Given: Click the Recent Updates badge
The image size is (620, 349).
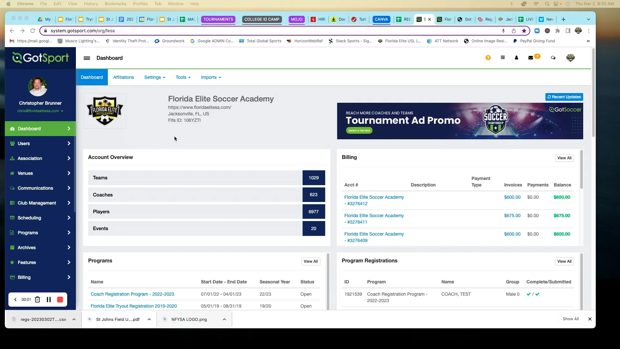Looking at the screenshot, I should coord(564,97).
